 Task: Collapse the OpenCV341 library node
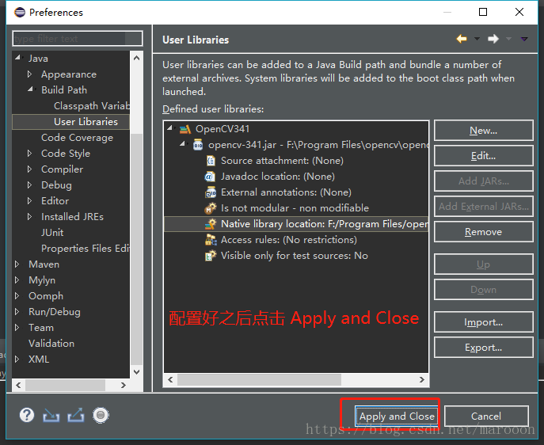pyautogui.click(x=170, y=128)
